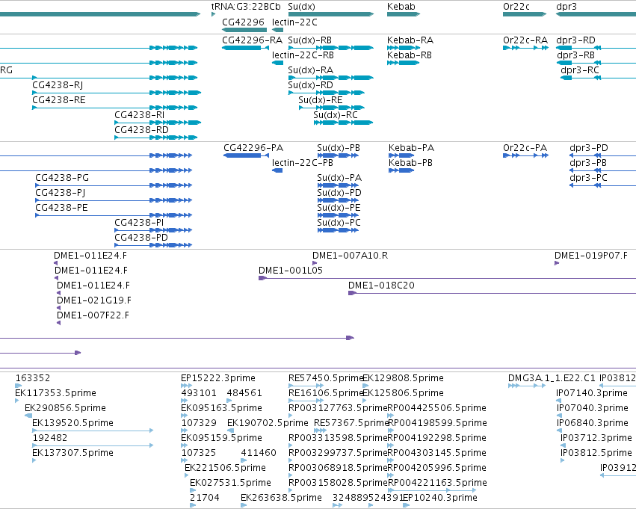Select protein lectin-22C-PB

click(x=277, y=170)
